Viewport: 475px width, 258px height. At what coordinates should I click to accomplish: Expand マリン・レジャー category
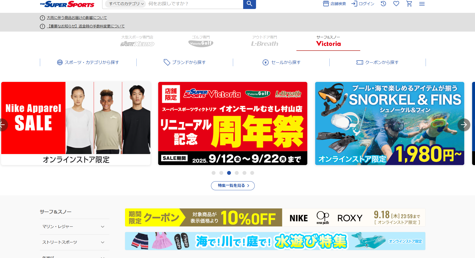click(75, 227)
